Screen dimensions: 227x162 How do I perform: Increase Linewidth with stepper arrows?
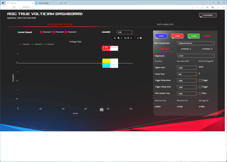131,31
